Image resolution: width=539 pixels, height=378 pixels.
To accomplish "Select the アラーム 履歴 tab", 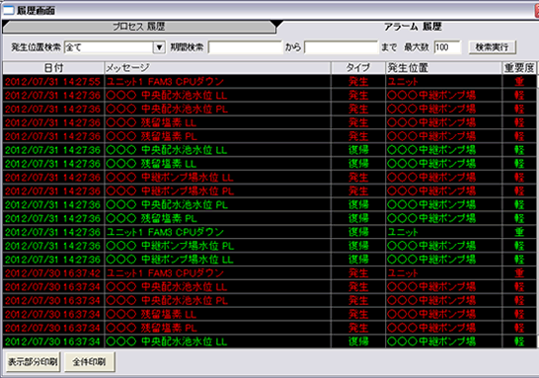I will (413, 27).
